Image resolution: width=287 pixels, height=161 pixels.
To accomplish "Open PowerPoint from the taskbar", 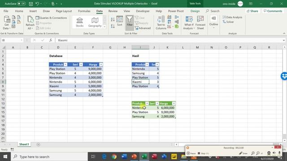I will pos(134,157).
